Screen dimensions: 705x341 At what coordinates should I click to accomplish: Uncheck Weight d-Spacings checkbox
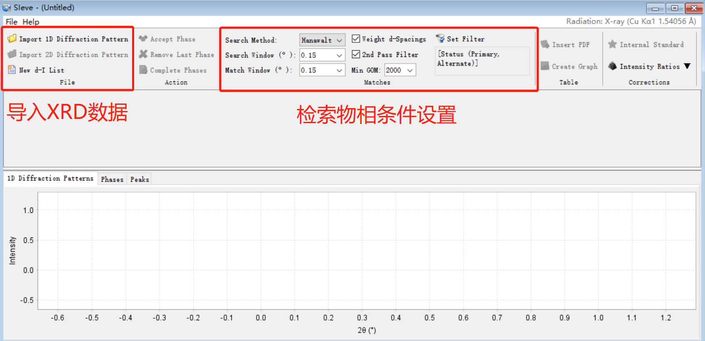click(x=356, y=39)
